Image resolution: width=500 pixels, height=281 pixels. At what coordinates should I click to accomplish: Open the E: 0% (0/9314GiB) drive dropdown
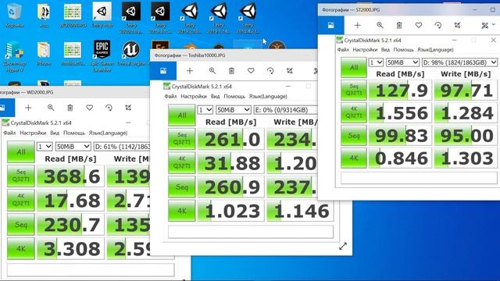(285, 110)
